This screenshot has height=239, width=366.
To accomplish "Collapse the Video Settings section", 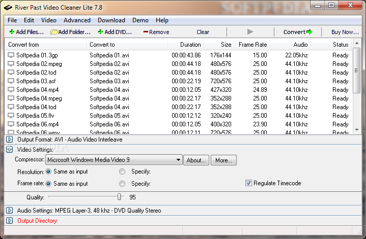I will coord(9,150).
